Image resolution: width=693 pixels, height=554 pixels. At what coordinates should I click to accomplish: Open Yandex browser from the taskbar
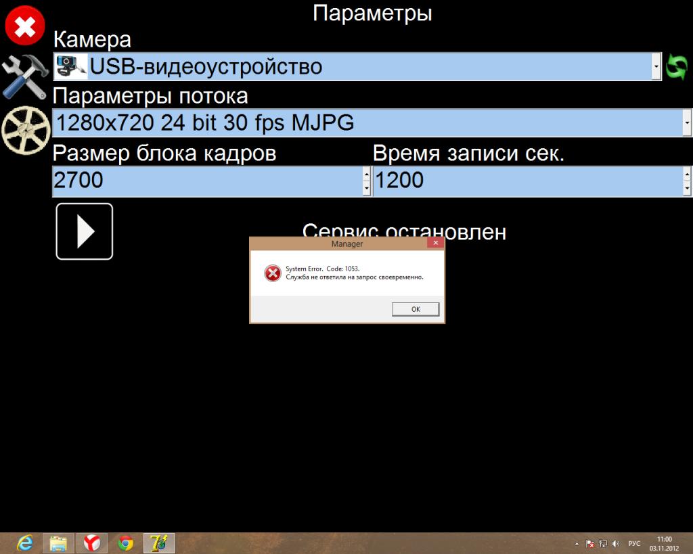92,543
